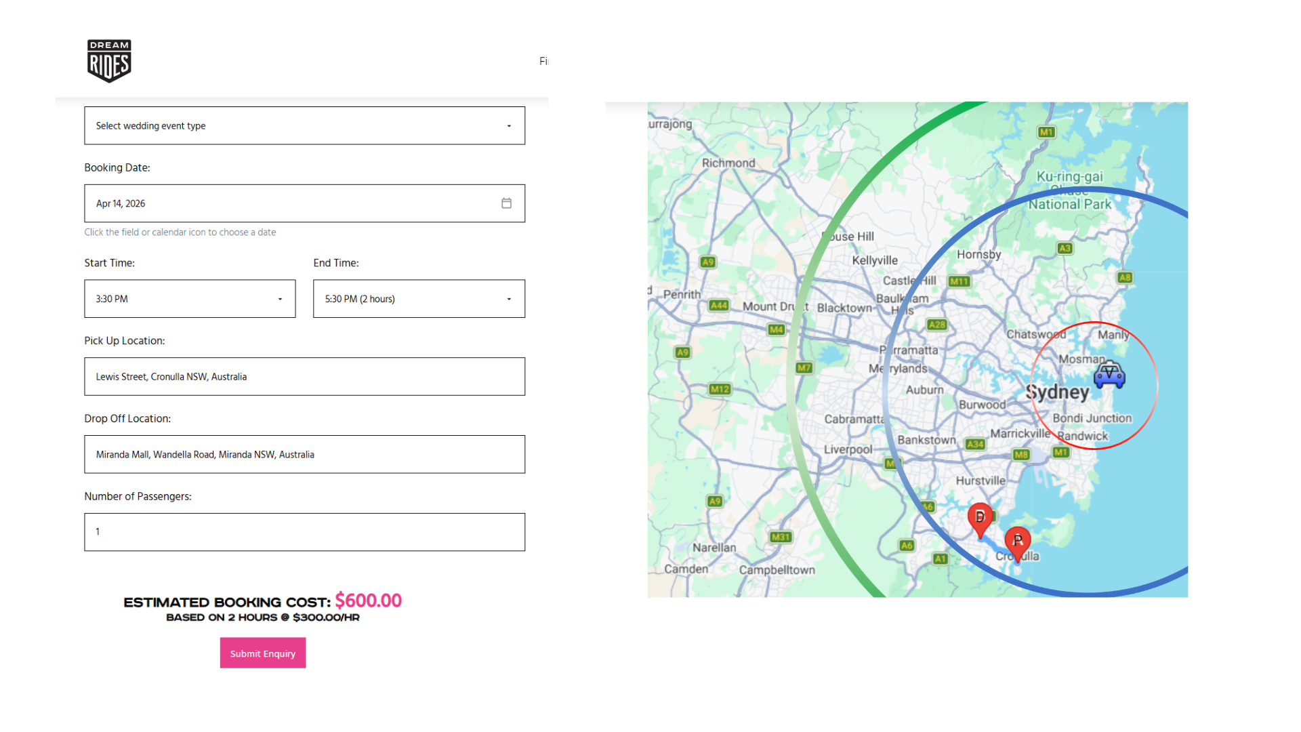Click the M31 road shield near Campbelltown
Image resolution: width=1301 pixels, height=732 pixels.
[781, 537]
